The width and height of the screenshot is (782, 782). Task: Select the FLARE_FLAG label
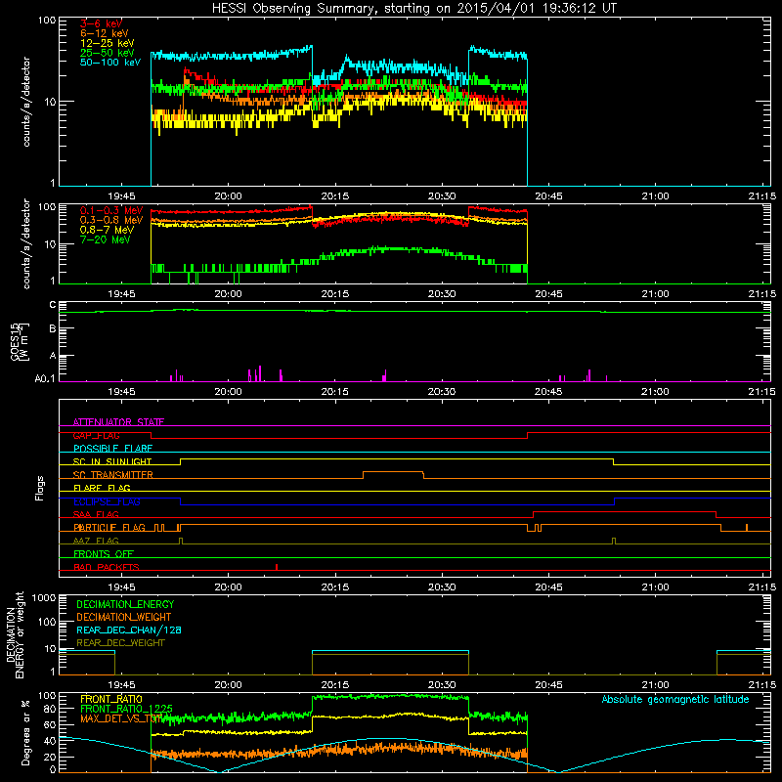coord(102,488)
